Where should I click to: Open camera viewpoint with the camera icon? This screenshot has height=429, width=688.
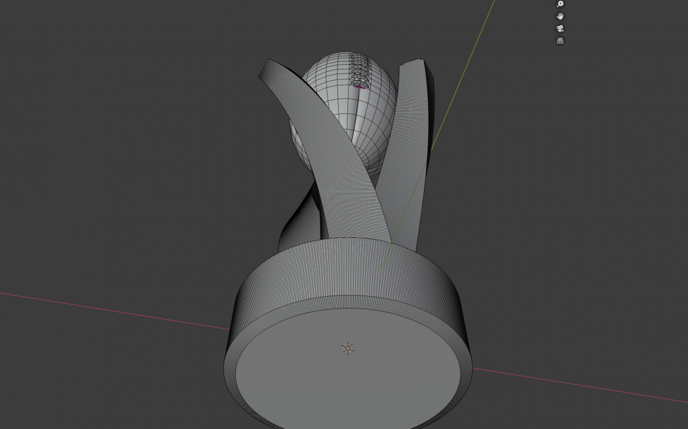560,28
